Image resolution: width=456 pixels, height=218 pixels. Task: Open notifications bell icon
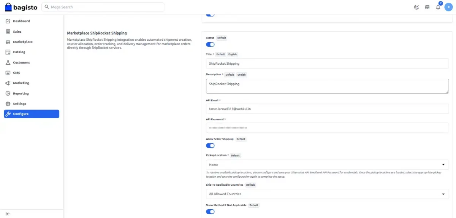pos(438,7)
